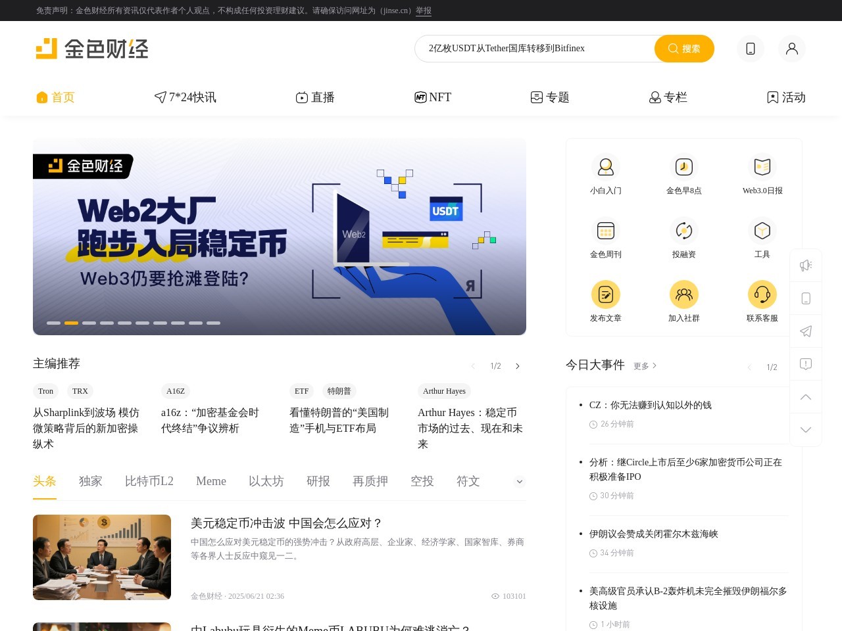Go to next page of 主编推荐

518,366
